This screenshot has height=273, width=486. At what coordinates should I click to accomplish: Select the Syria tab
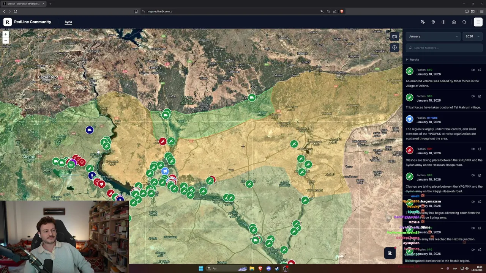click(x=68, y=22)
